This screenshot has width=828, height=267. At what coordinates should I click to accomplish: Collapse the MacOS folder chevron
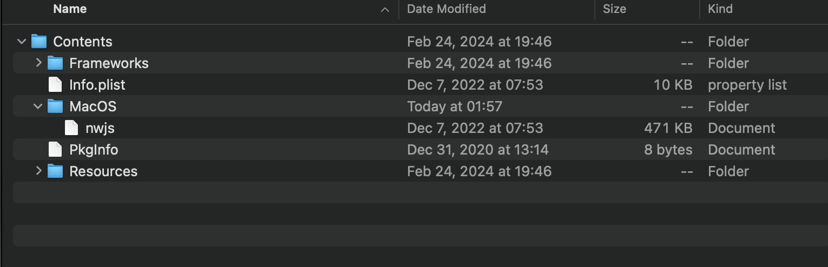click(x=38, y=106)
